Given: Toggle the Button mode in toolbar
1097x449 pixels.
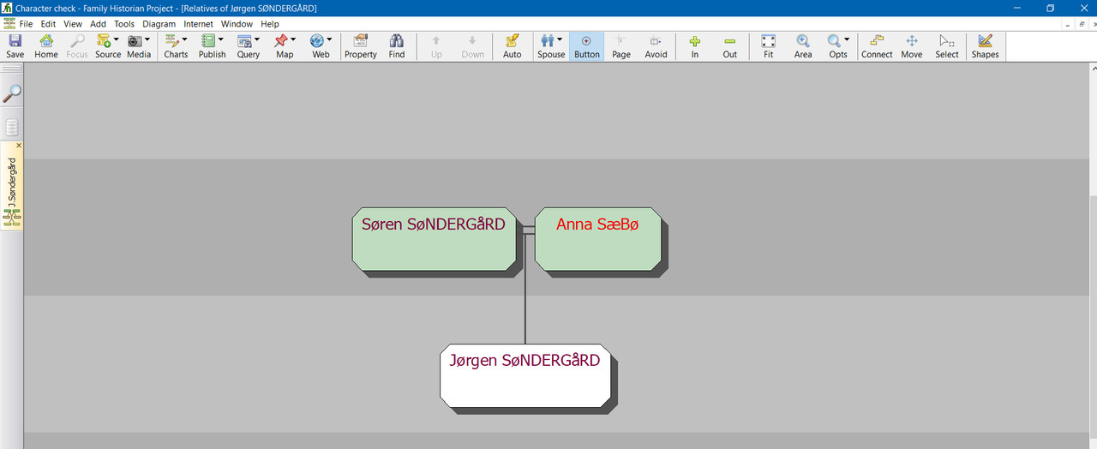Looking at the screenshot, I should tap(587, 46).
